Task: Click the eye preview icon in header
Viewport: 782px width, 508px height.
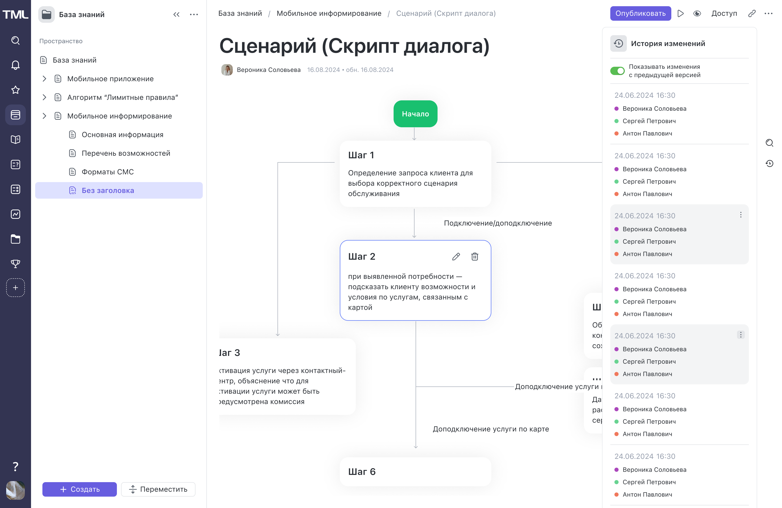Action: 697,13
